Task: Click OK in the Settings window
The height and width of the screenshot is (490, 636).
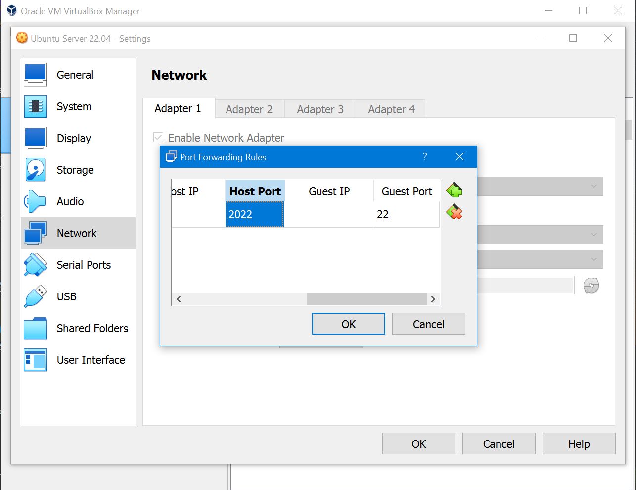Action: tap(419, 443)
